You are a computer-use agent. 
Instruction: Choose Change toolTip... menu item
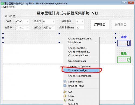tap(81, 48)
